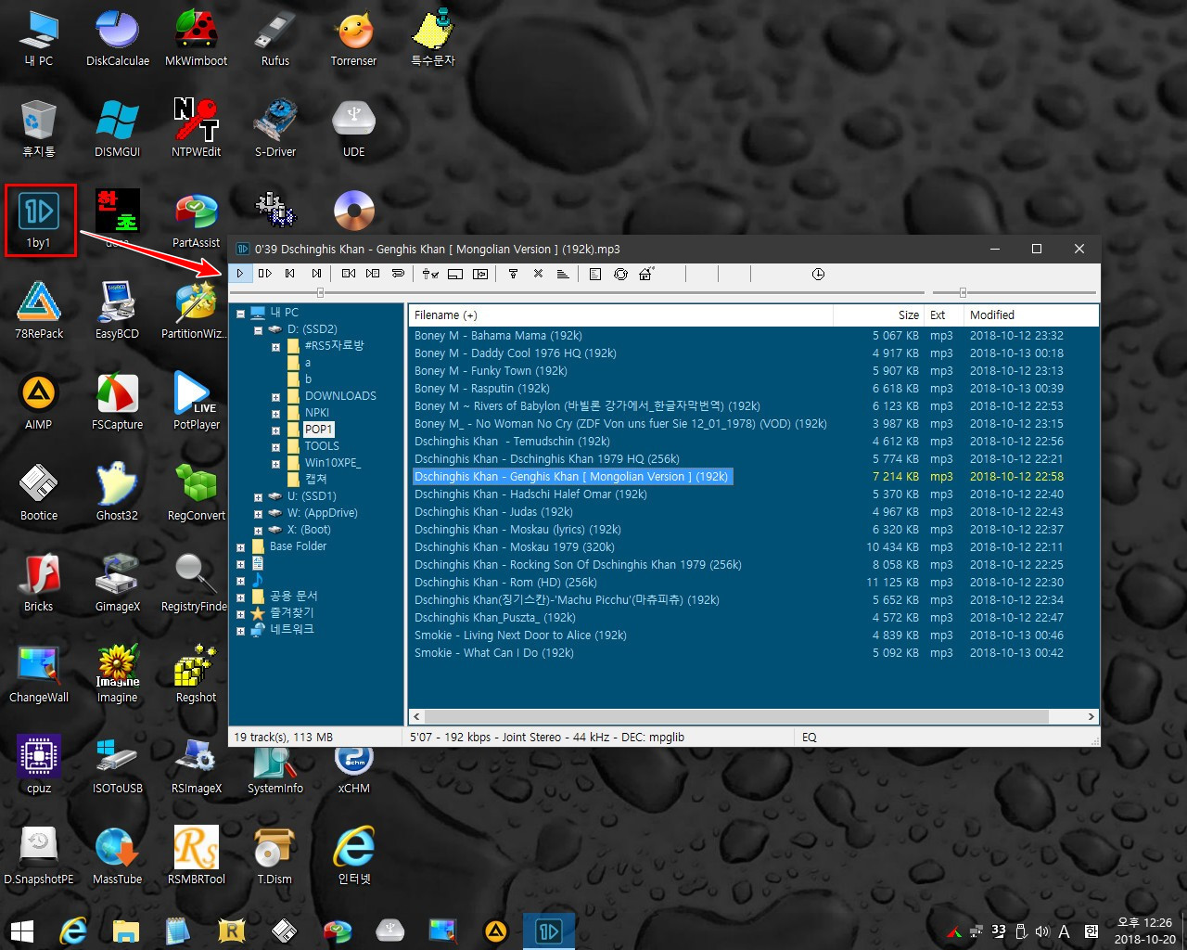Sort by Size column header

[878, 315]
